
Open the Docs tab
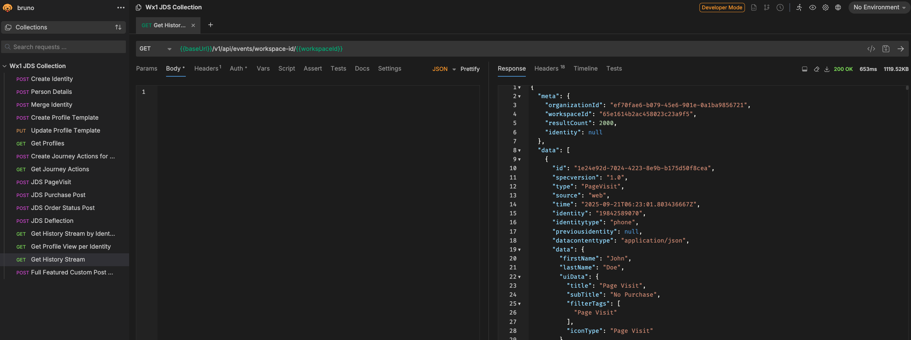362,68
